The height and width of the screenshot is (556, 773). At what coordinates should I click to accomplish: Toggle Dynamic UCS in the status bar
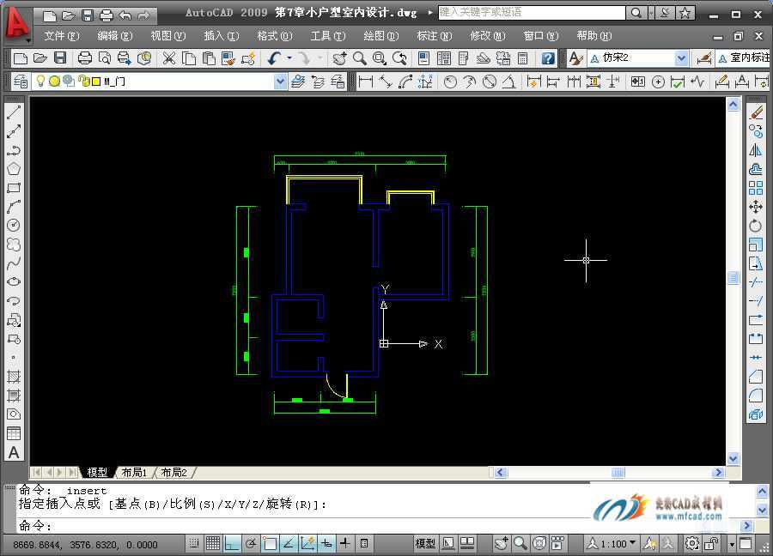tap(307, 544)
